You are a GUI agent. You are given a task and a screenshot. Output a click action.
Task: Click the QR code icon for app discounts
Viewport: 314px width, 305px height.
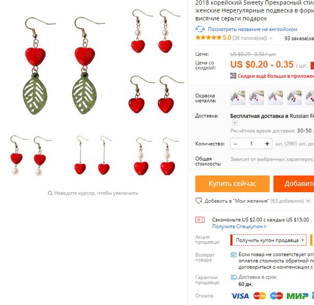pyautogui.click(x=233, y=76)
